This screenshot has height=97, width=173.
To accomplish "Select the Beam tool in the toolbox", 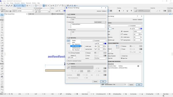I will click(2, 33).
